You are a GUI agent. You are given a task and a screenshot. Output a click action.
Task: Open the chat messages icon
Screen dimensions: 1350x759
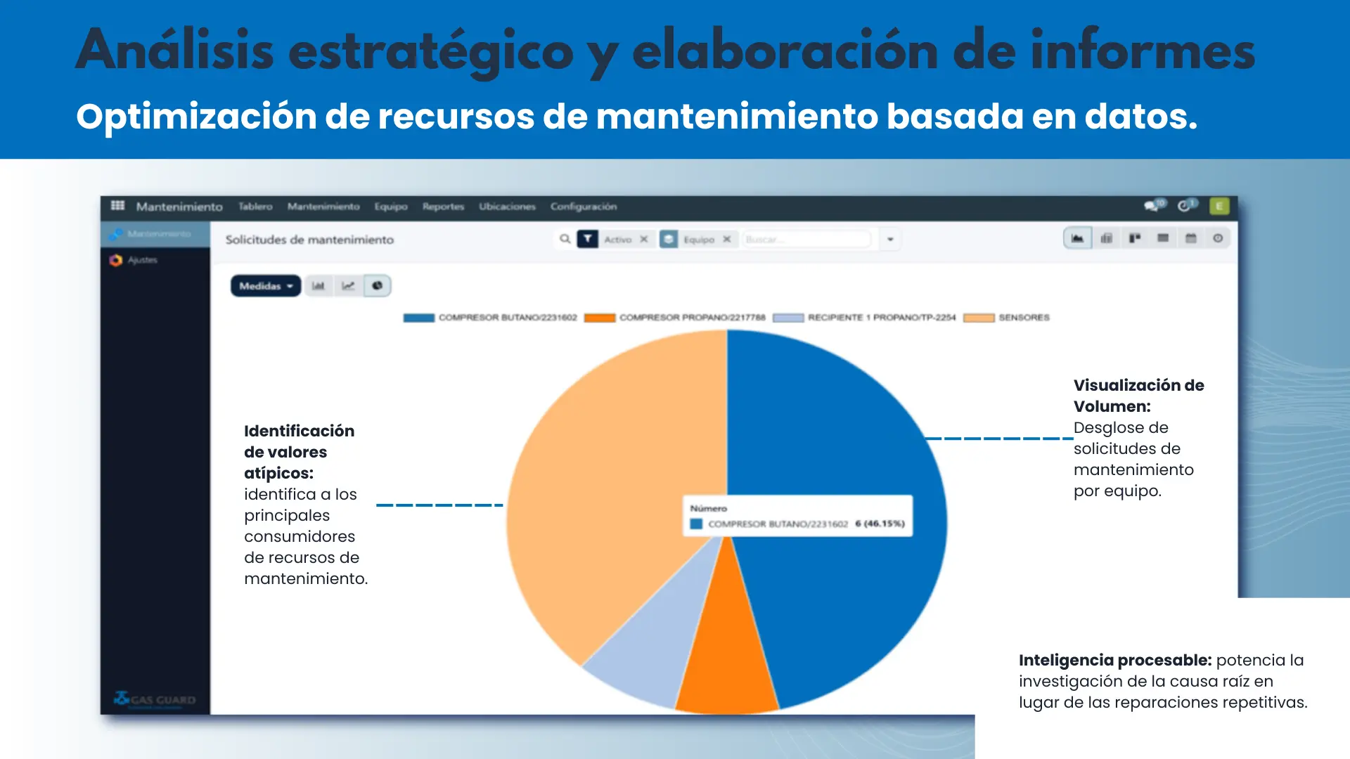pyautogui.click(x=1152, y=205)
